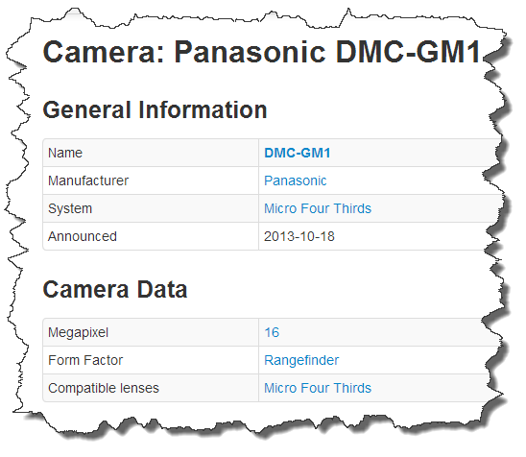
Task: Click the 16 megapixel link
Action: coord(272,332)
